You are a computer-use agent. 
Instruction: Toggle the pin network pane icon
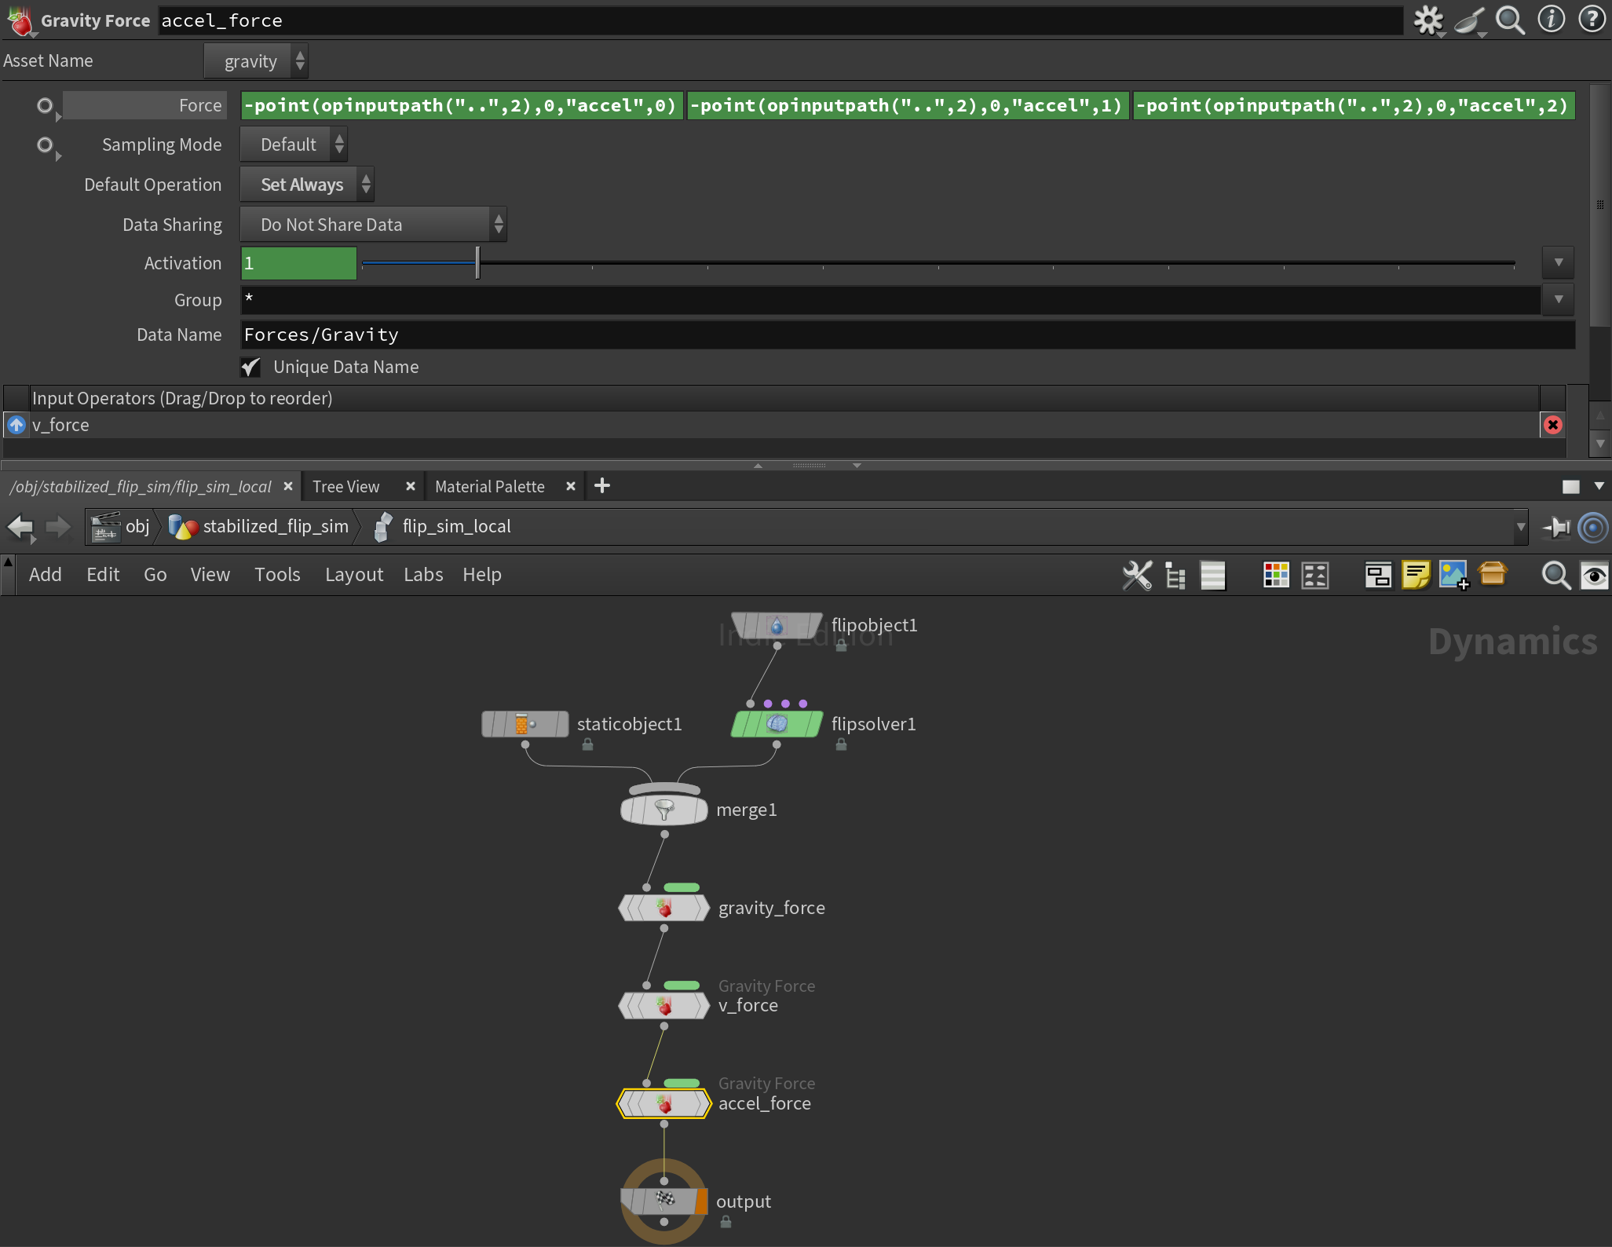click(x=1555, y=527)
